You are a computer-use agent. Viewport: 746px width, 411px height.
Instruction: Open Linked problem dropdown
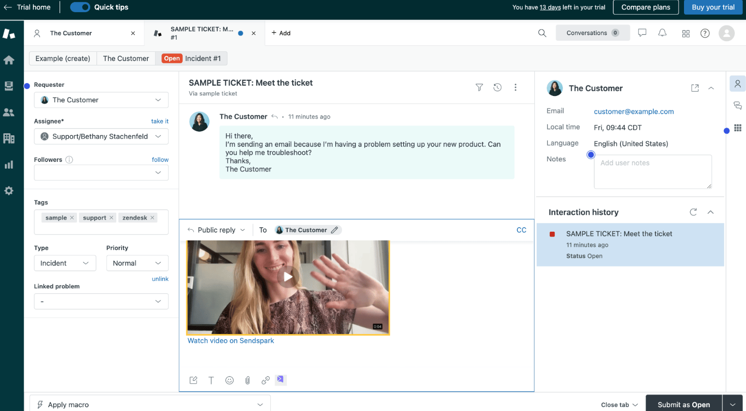[101, 301]
